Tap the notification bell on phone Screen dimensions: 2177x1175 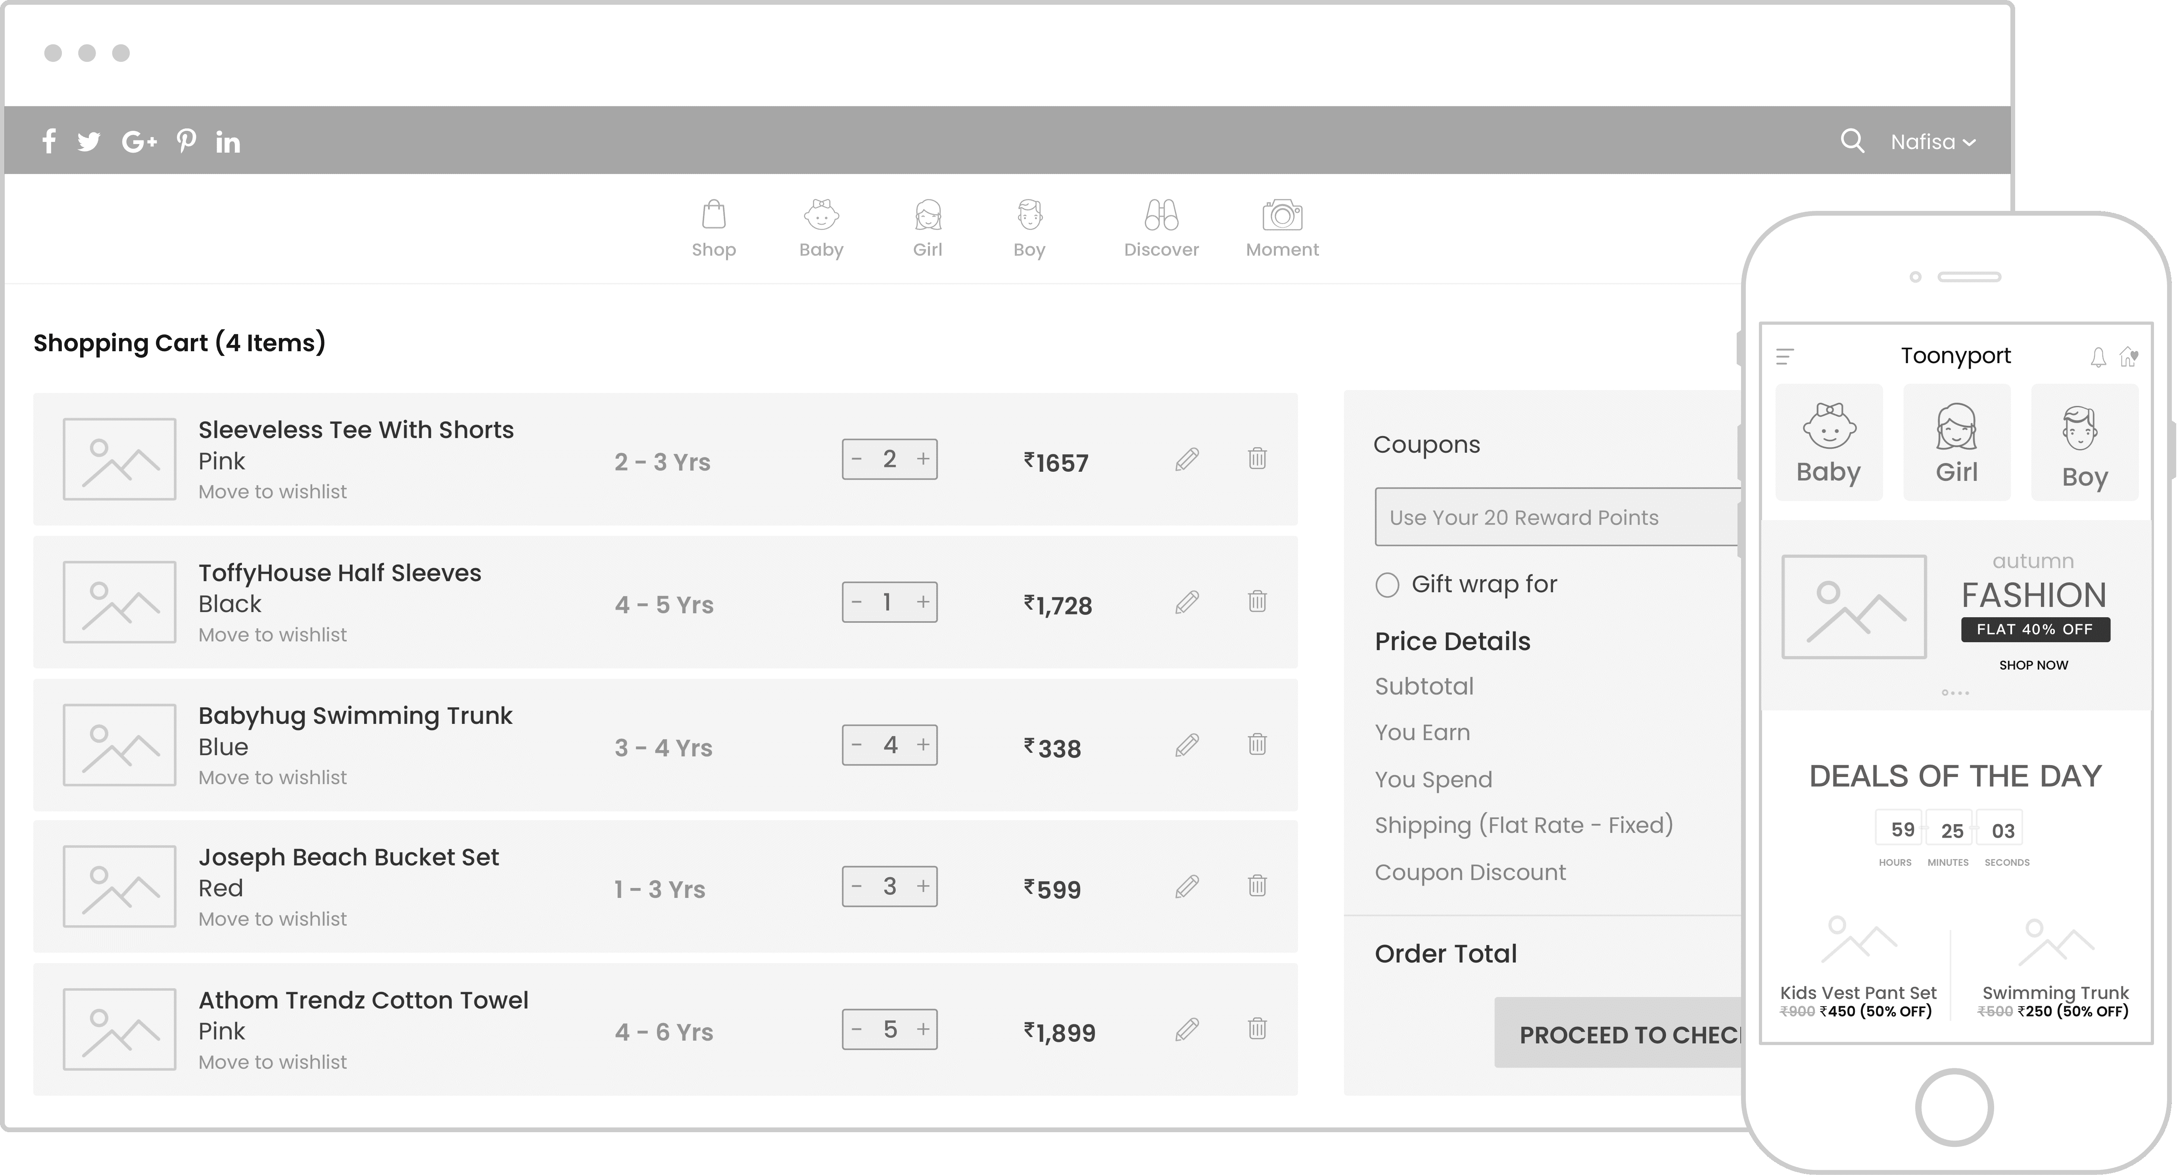[x=2098, y=357]
